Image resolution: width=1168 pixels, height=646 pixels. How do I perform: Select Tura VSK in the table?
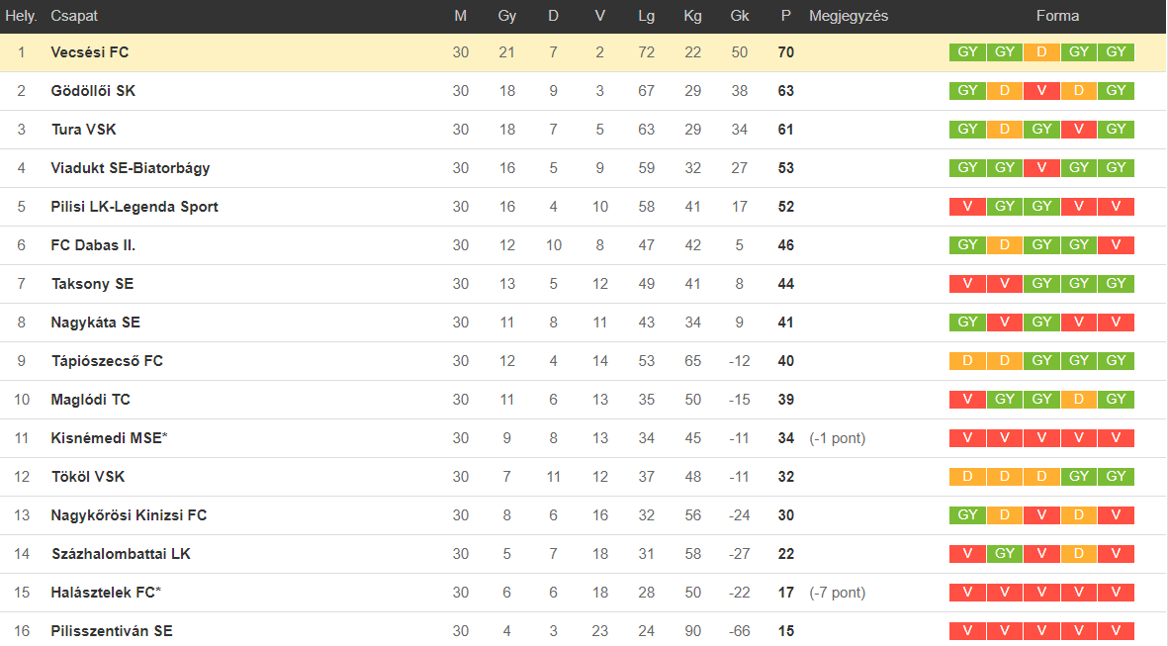tap(83, 130)
